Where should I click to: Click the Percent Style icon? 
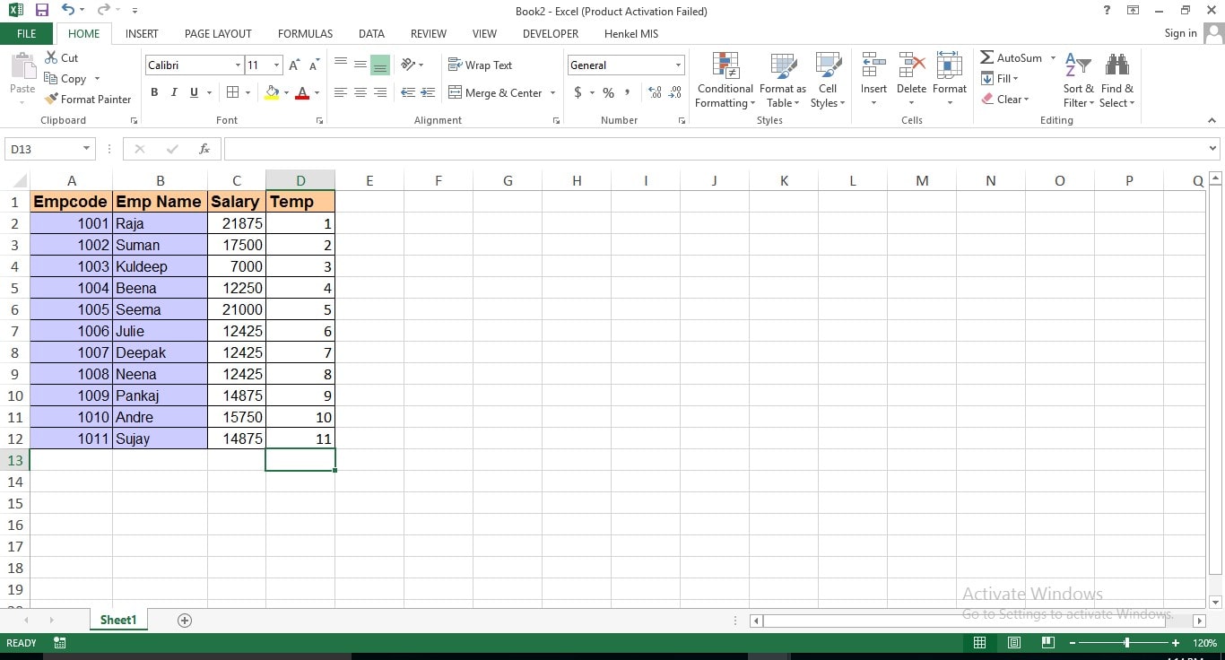point(608,92)
